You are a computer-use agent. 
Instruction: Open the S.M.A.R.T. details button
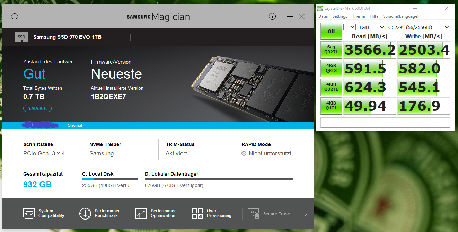pos(37,108)
